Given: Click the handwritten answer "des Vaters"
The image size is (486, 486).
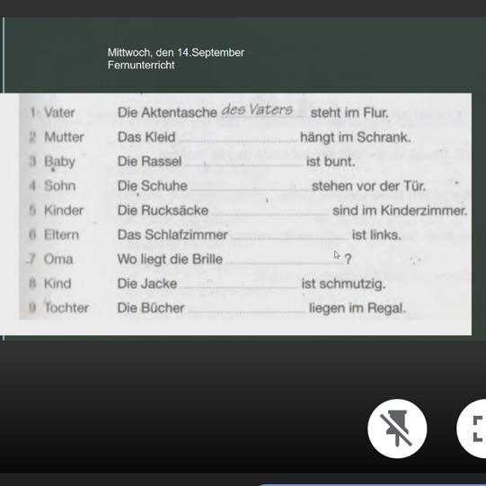Looking at the screenshot, I should (x=257, y=110).
